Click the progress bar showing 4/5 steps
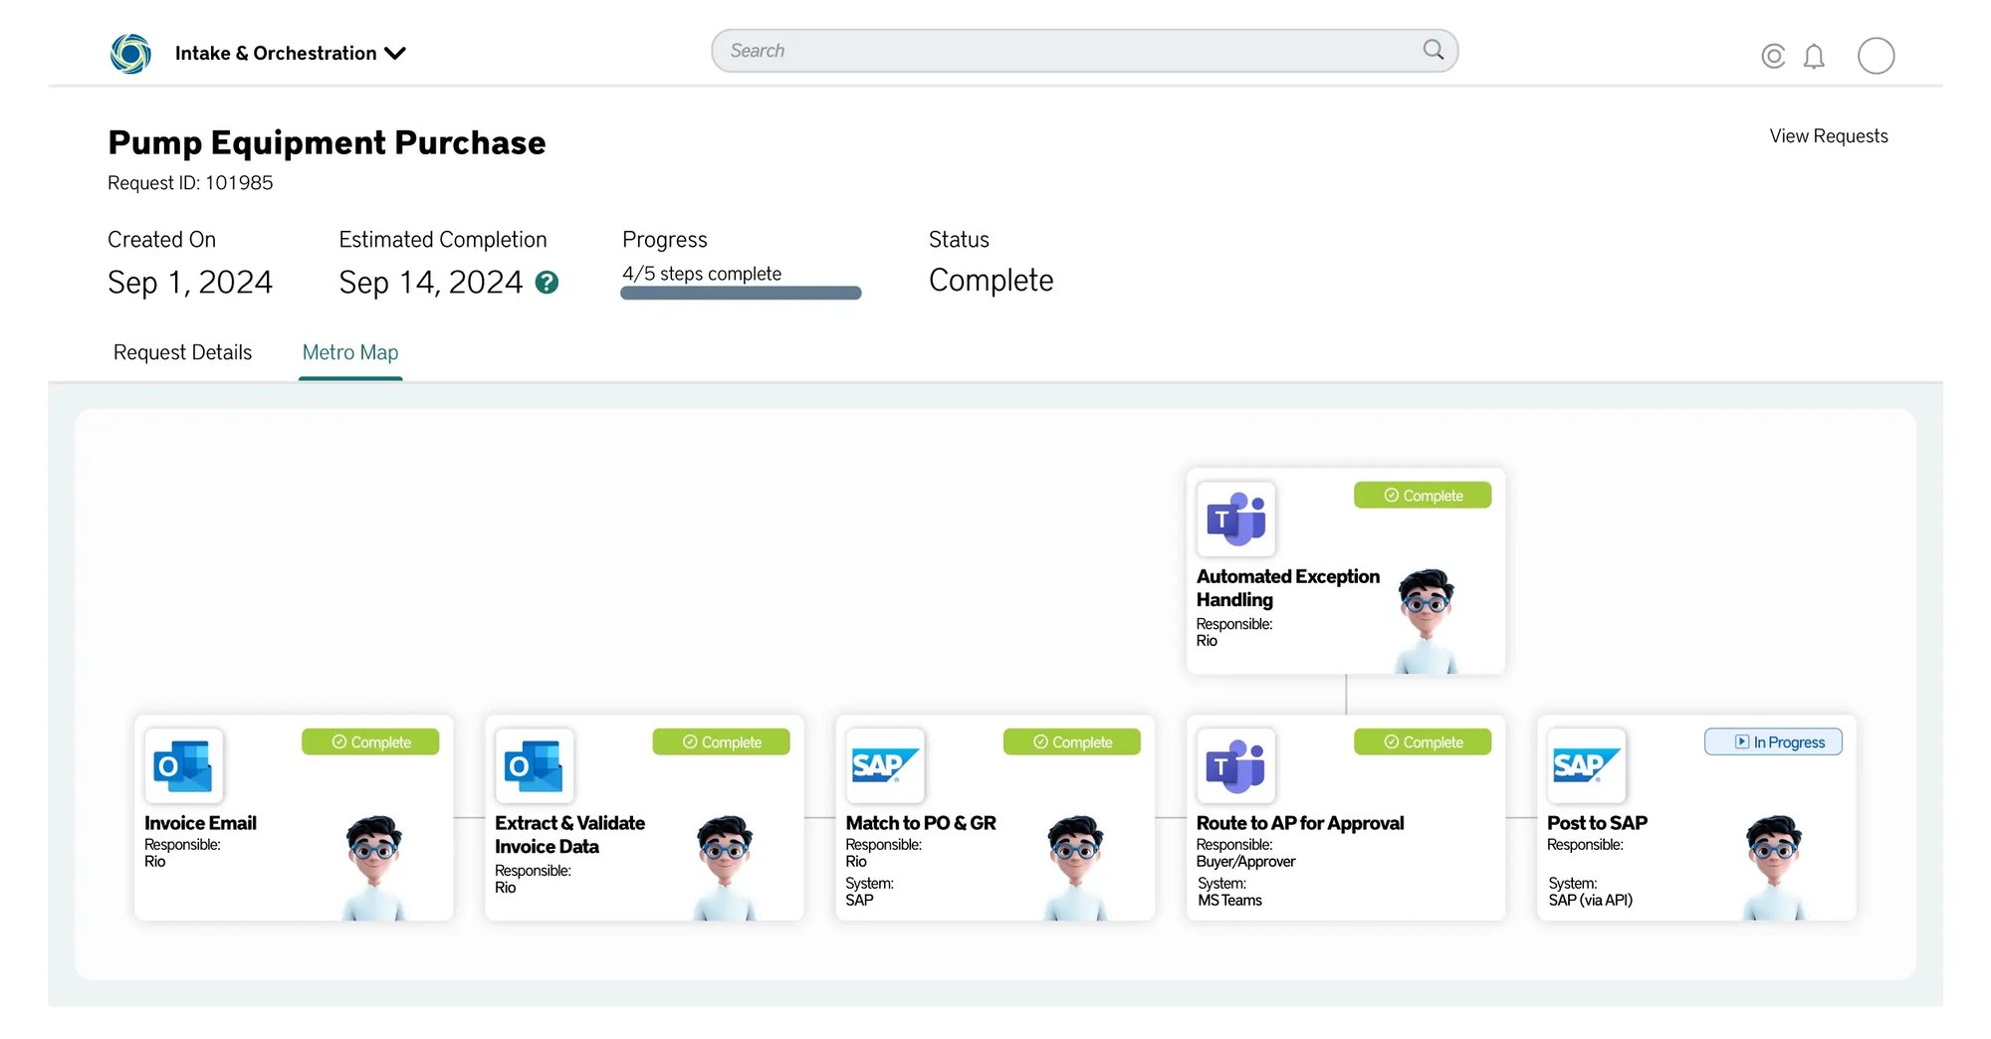1991x1039 pixels. pos(741,292)
